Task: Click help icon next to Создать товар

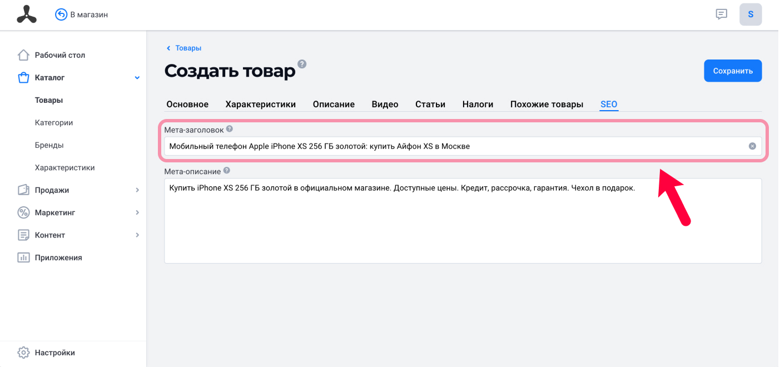Action: click(x=302, y=63)
